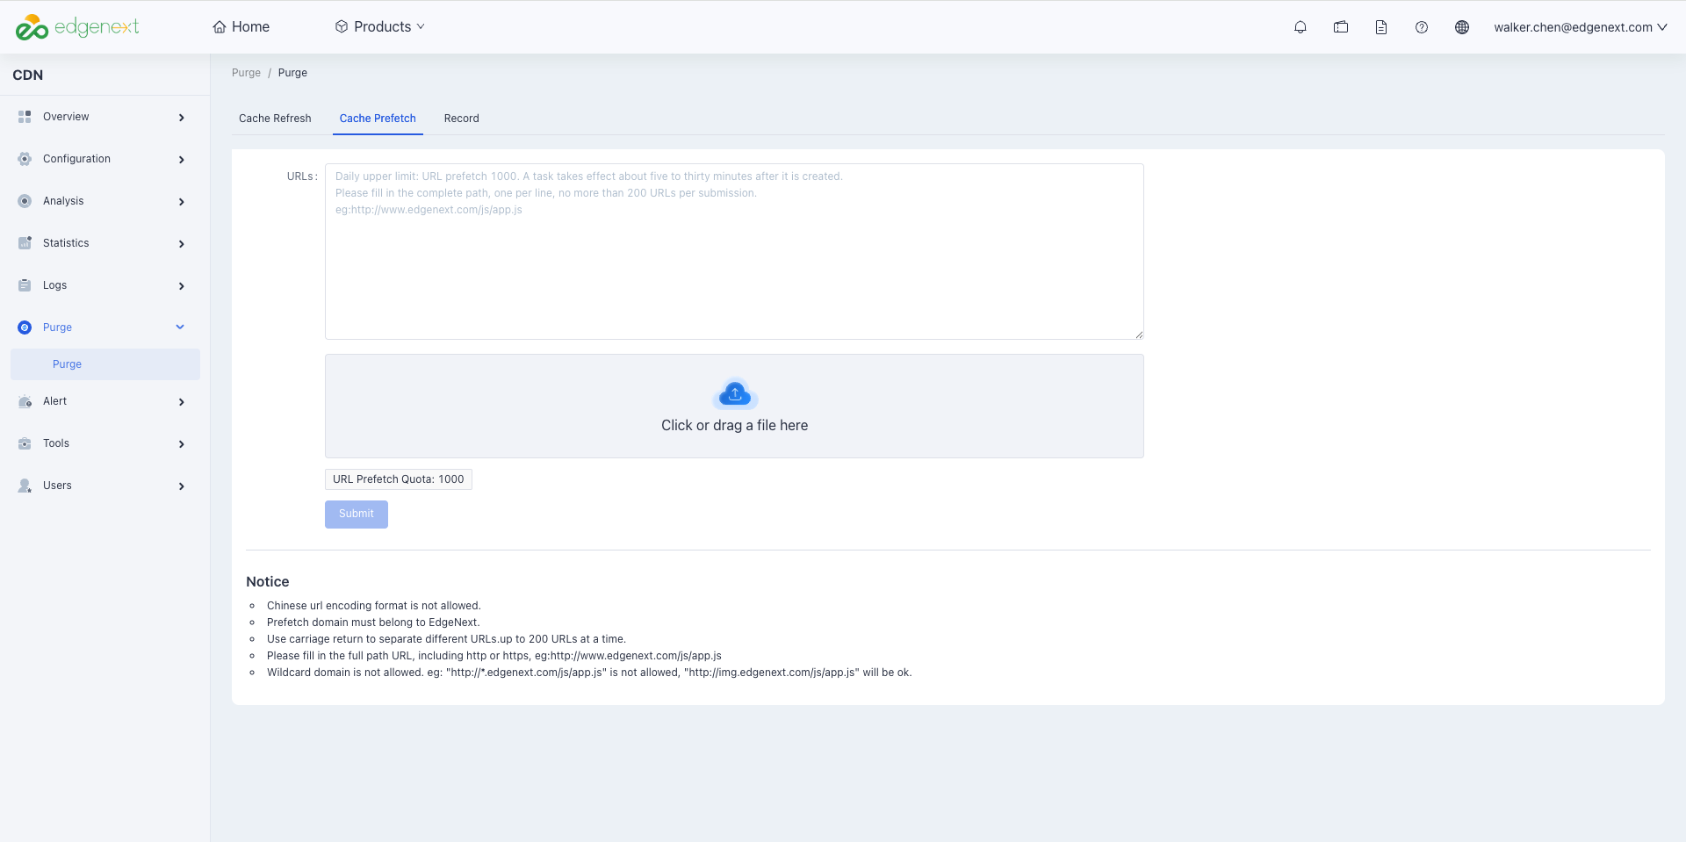Switch to the Cache Refresh tab

point(275,119)
